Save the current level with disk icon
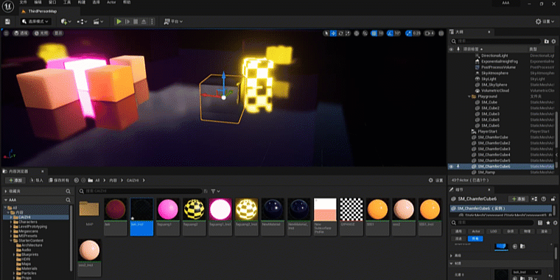The width and height of the screenshot is (560, 280). (x=7, y=22)
